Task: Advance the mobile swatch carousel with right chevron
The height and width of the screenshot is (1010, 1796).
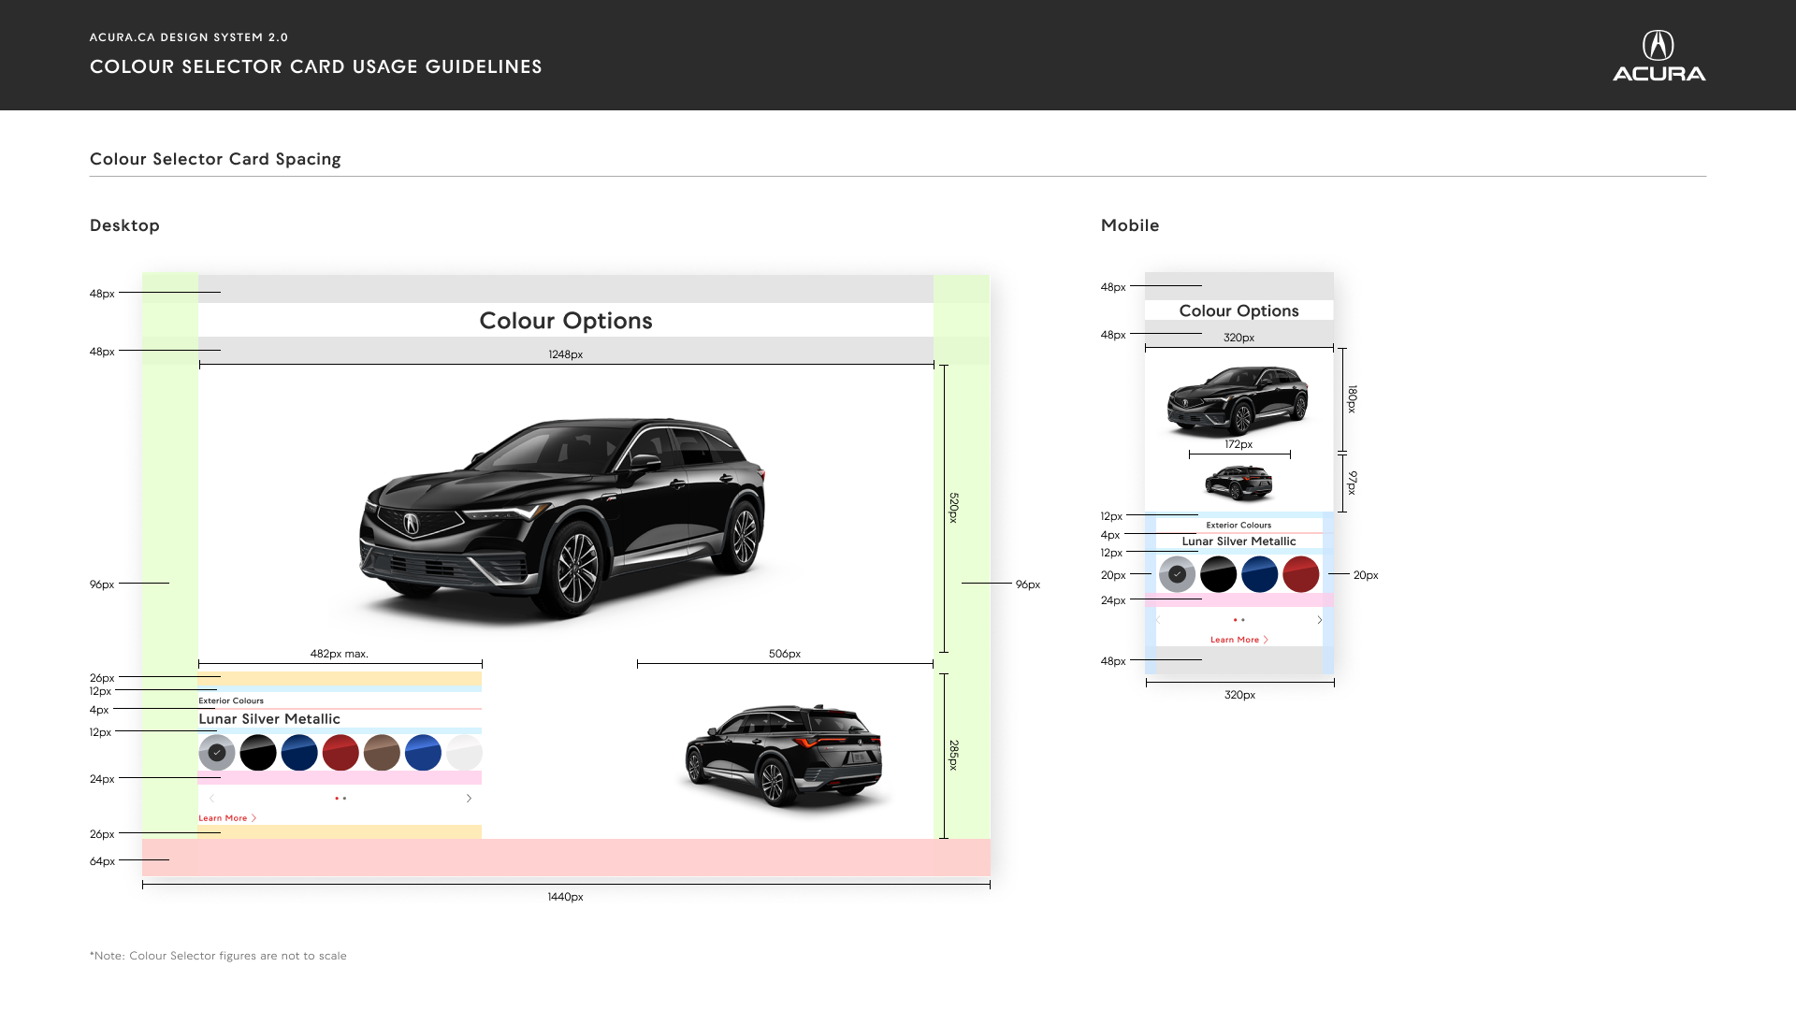Action: [1320, 620]
